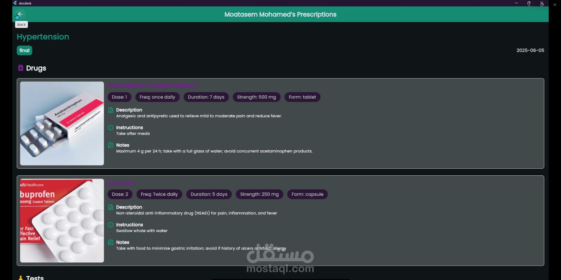Select the 'Duration: 7 days' chip
561x280 pixels.
click(x=206, y=97)
